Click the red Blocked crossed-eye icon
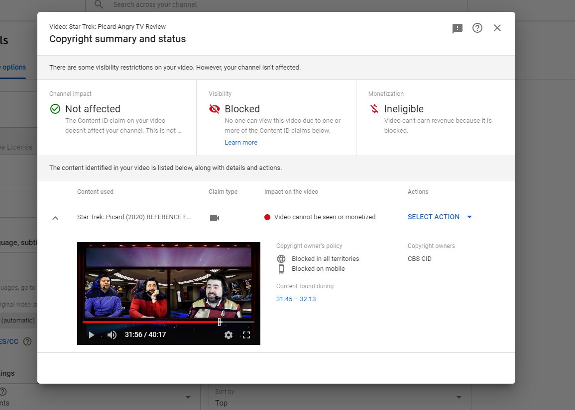 click(x=215, y=109)
